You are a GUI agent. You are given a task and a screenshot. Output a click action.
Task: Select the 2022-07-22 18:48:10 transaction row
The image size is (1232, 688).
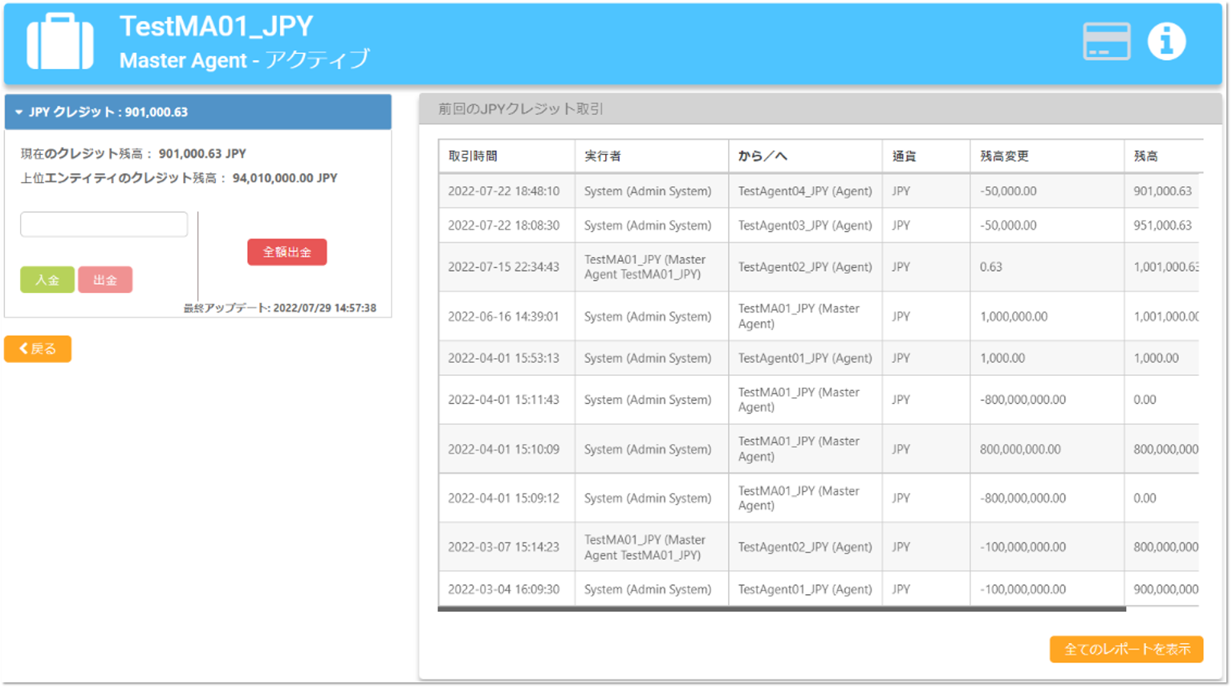(504, 191)
